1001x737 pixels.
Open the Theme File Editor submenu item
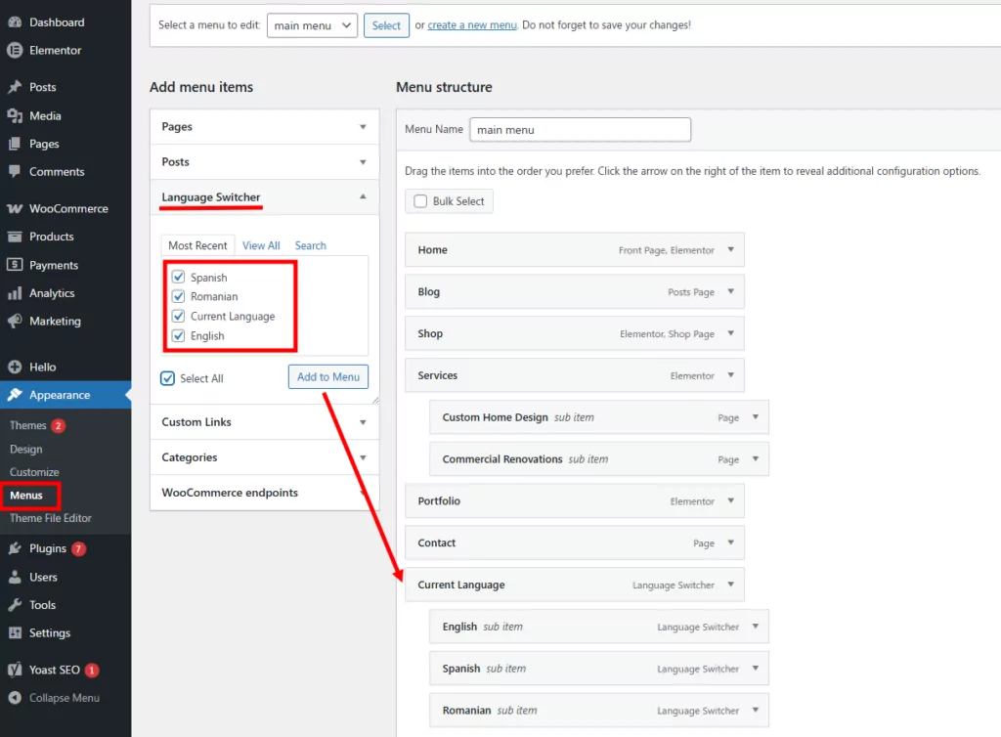pos(51,518)
